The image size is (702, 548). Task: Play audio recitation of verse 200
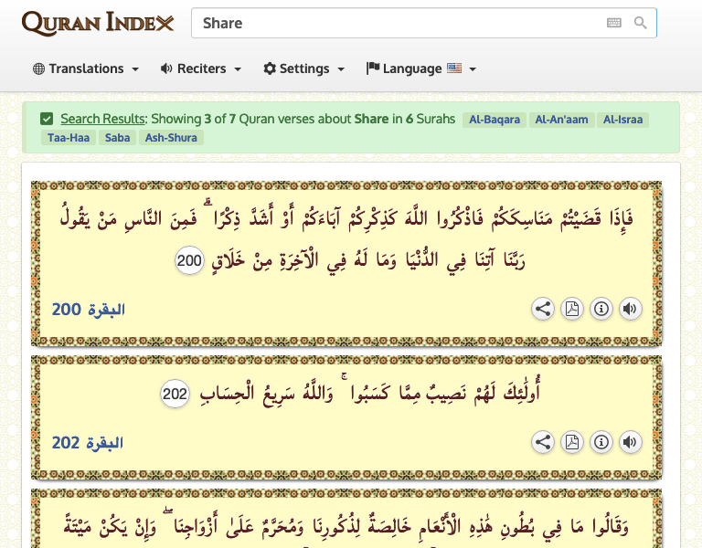point(630,309)
